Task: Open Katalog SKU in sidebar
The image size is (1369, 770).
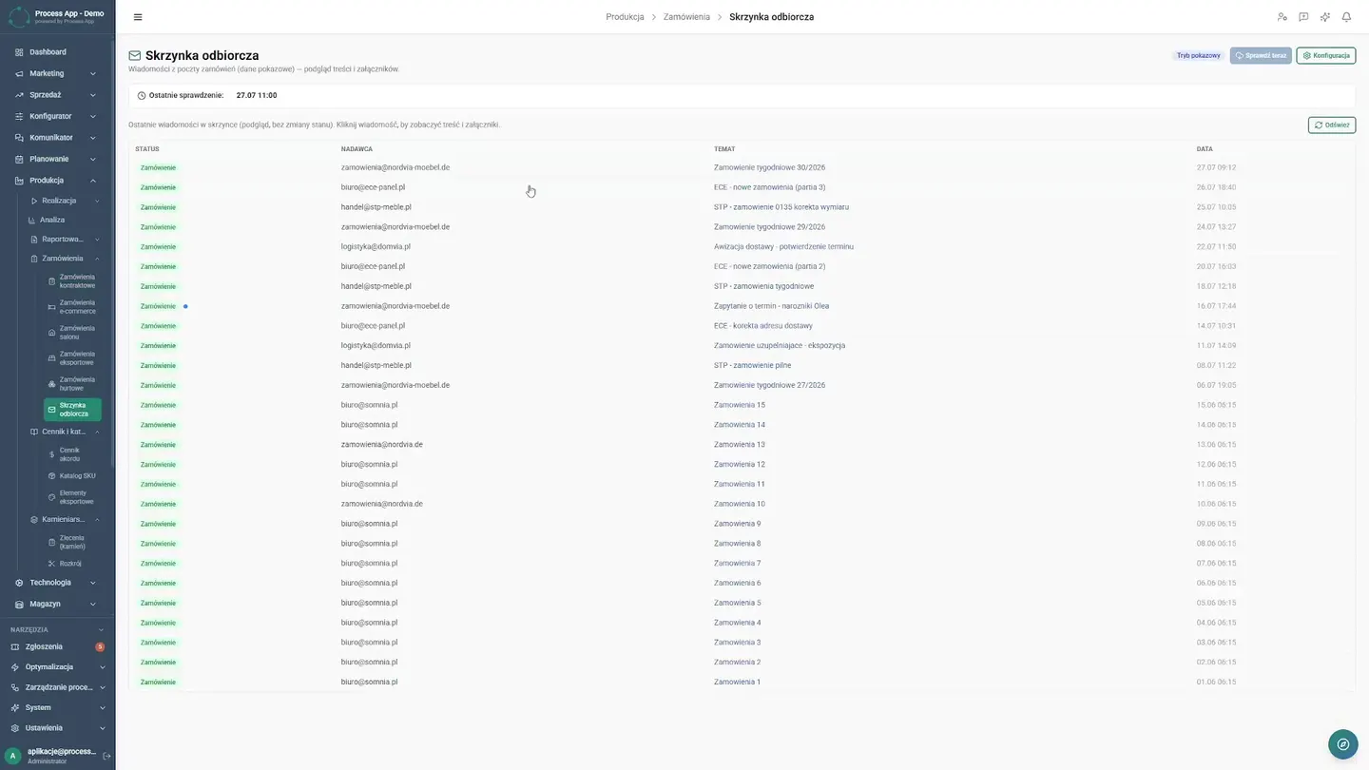Action: pos(73,475)
